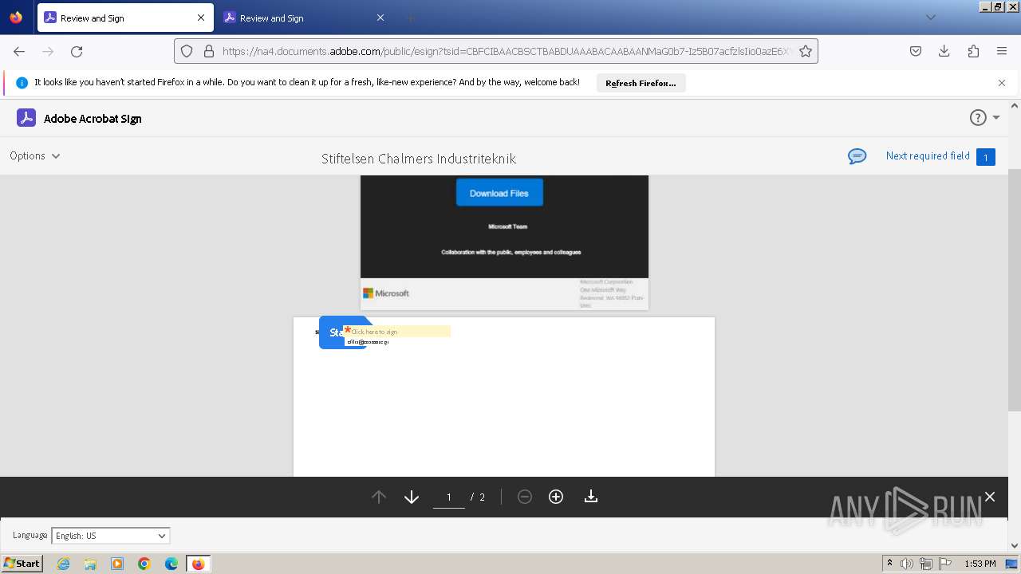Viewport: 1021px width, 574px height.
Task: Open the help question mark menu
Action: pyautogui.click(x=978, y=118)
